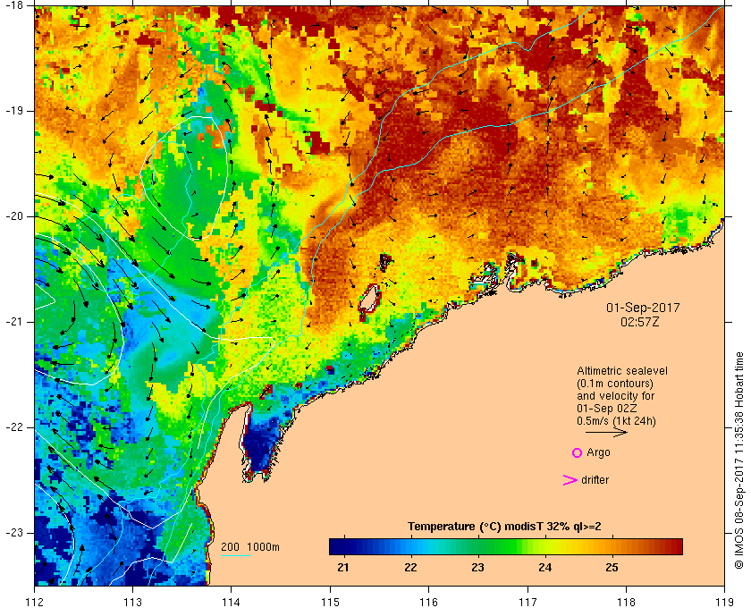Click the '200 1000m' depth legend text
This screenshot has width=751, height=608.
[250, 547]
